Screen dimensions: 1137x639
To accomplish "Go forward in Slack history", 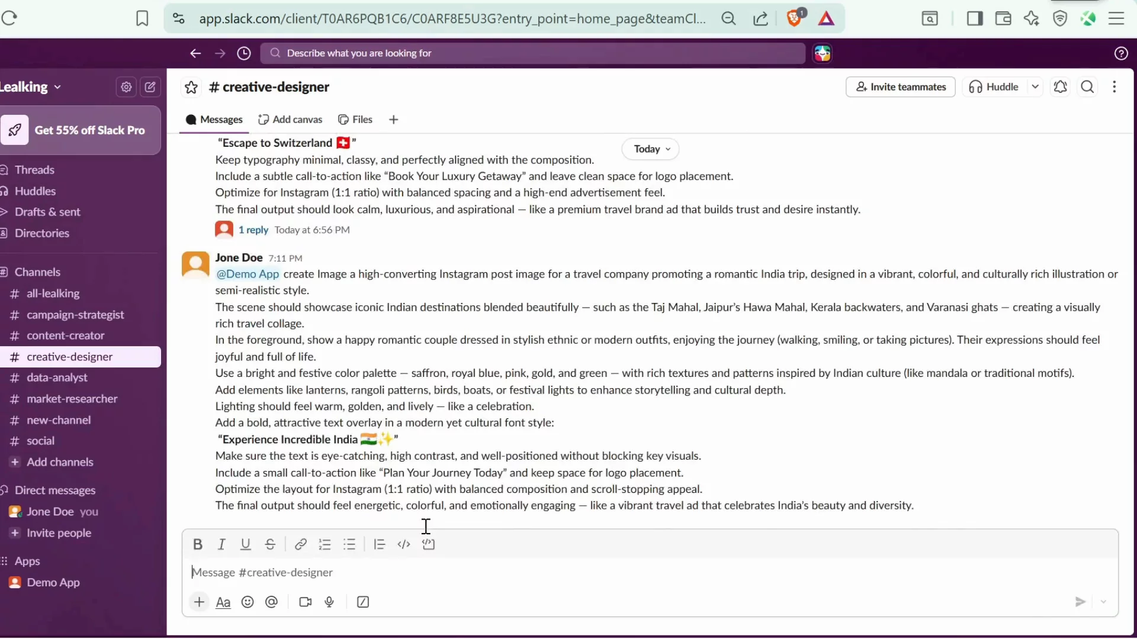I will [220, 53].
